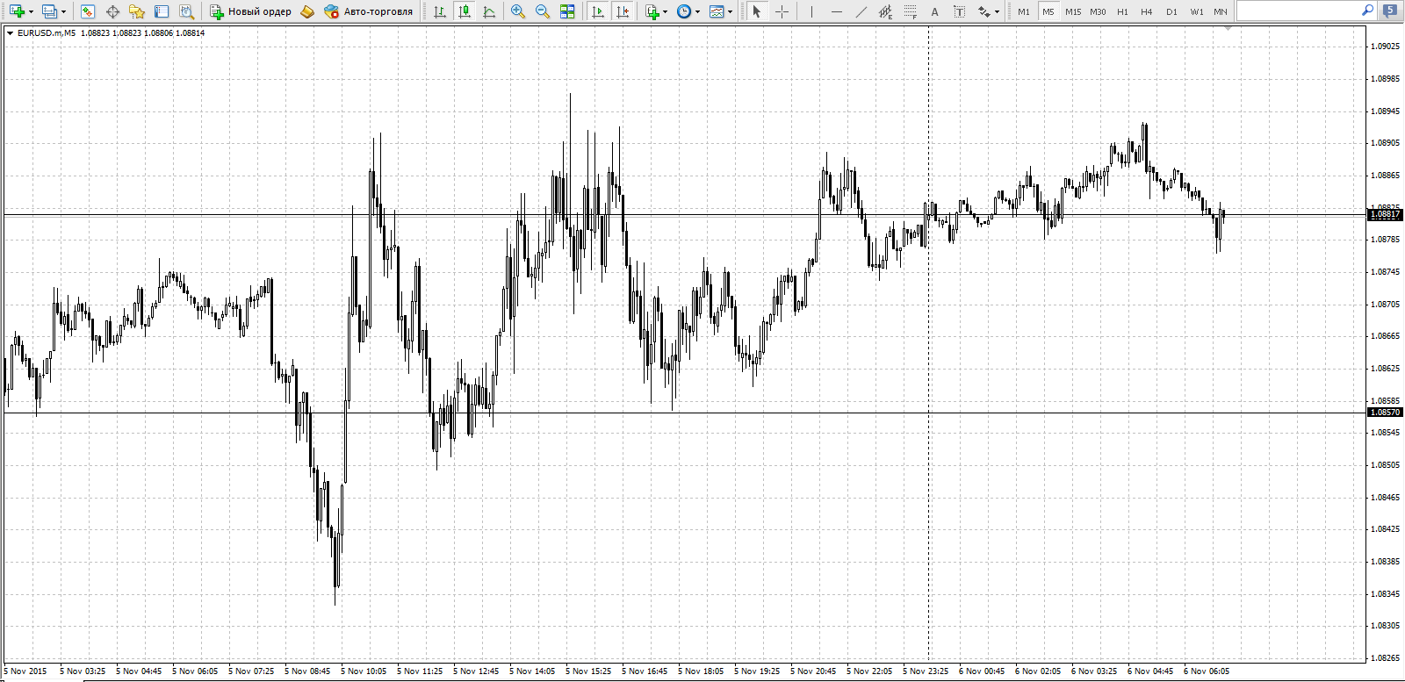
Task: Activate the standard cursor mode
Action: click(757, 11)
